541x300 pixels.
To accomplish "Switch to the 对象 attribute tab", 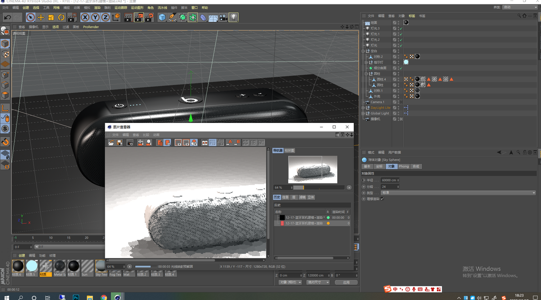I will [391, 166].
